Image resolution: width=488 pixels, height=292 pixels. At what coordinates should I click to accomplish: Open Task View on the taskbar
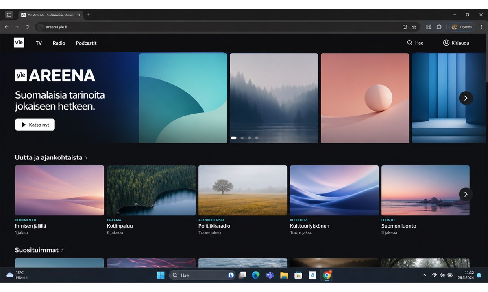pyautogui.click(x=242, y=275)
